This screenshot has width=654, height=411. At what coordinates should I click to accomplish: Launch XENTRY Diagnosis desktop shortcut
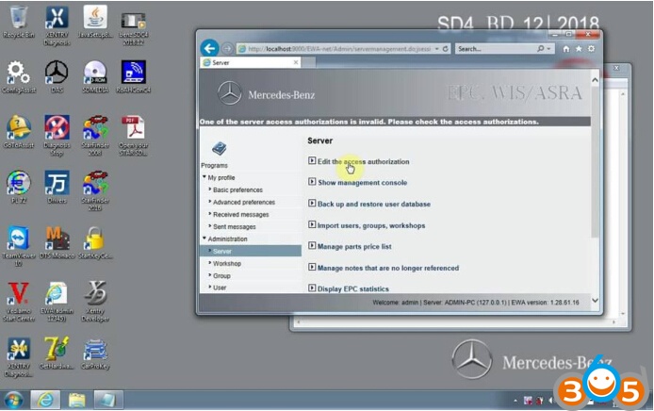coord(57,25)
